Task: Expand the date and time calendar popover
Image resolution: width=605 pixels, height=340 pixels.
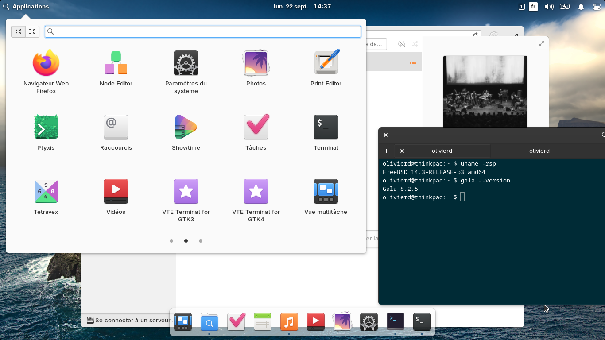Action: [302, 7]
